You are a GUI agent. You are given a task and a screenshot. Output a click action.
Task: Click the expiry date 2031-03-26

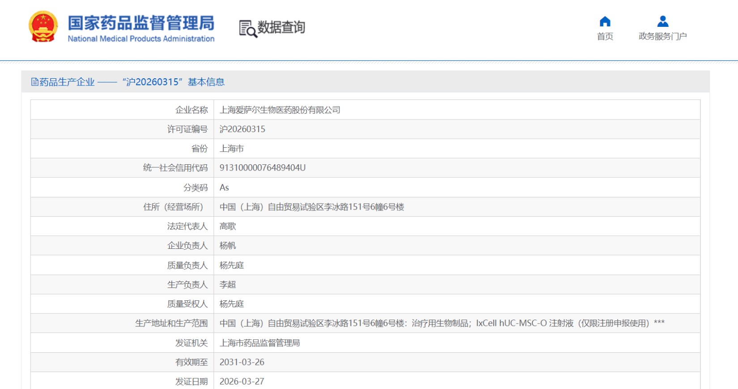[x=242, y=362]
